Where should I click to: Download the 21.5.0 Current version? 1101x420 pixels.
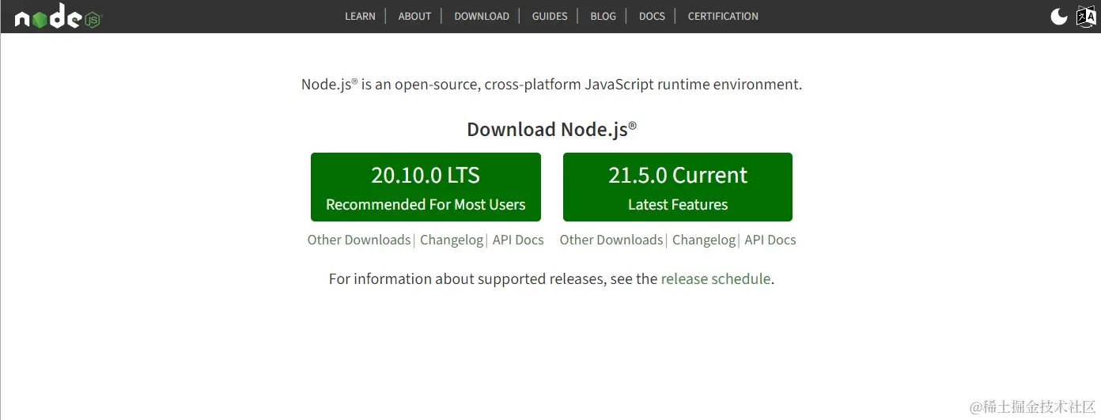coord(678,187)
